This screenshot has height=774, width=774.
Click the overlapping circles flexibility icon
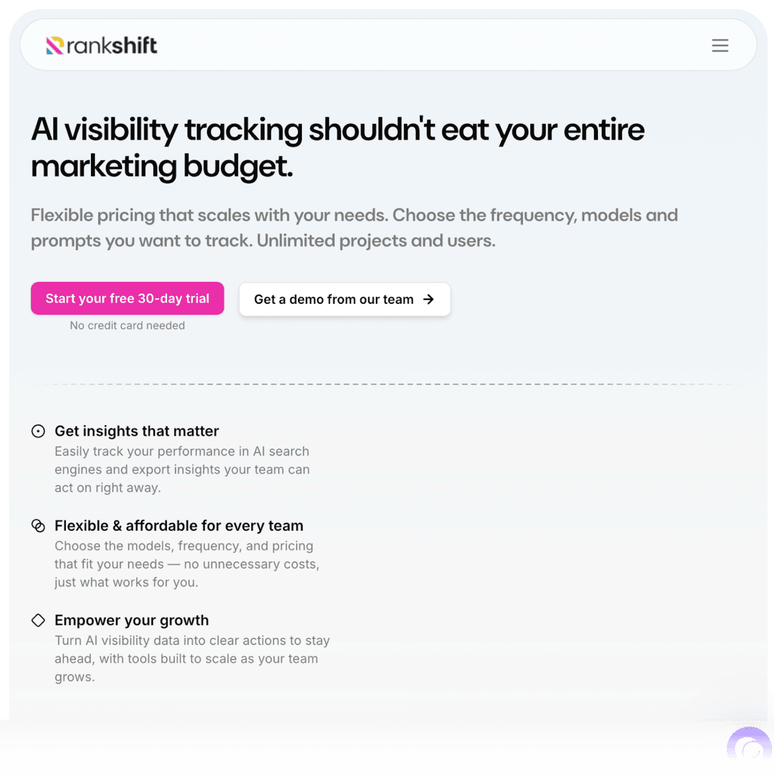[x=38, y=525]
